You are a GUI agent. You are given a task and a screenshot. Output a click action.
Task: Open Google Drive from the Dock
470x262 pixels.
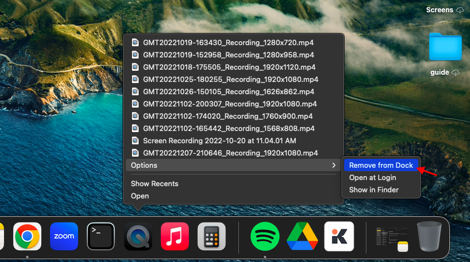(x=302, y=236)
